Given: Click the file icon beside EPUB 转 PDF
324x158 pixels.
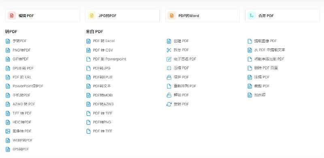Looking at the screenshot, I should coord(8,68).
